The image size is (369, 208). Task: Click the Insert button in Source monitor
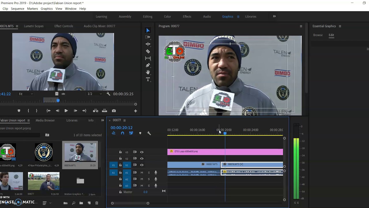pyautogui.click(x=95, y=111)
